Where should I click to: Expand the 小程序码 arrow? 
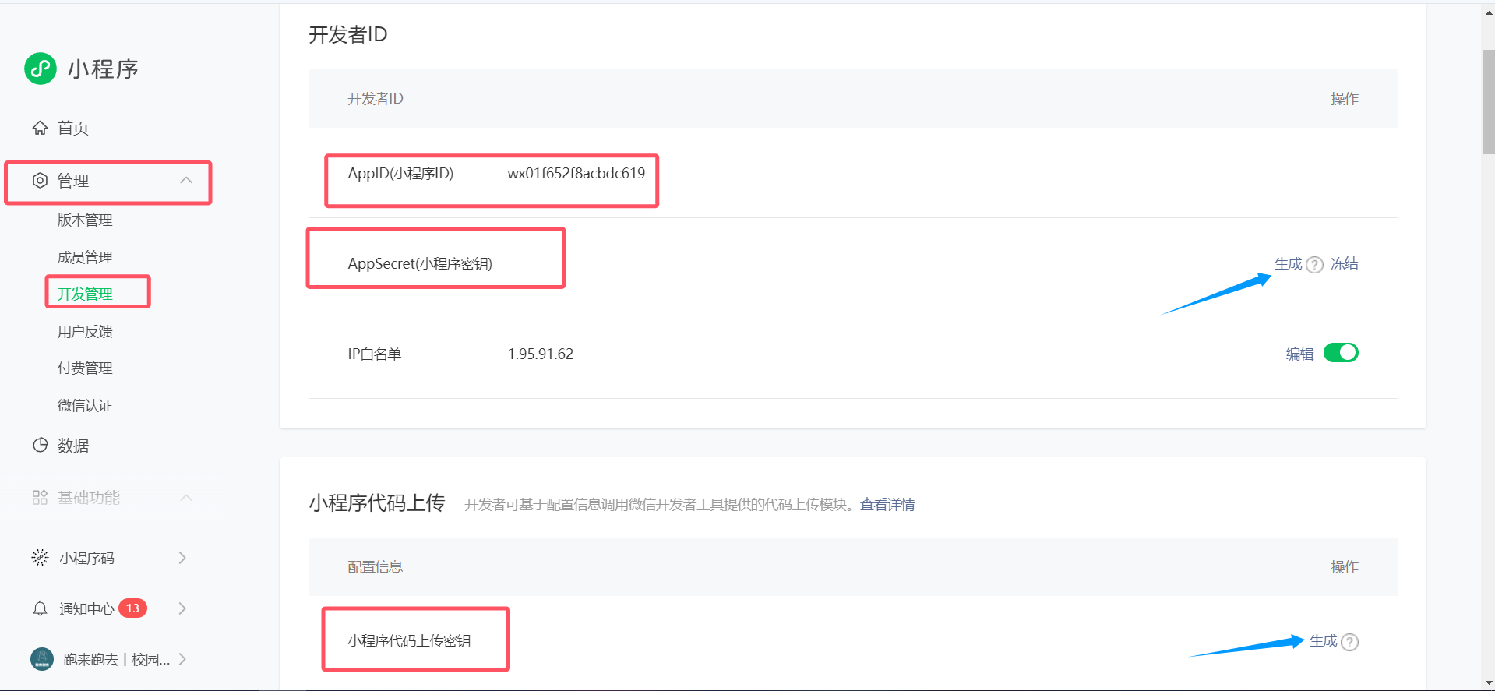tap(182, 558)
